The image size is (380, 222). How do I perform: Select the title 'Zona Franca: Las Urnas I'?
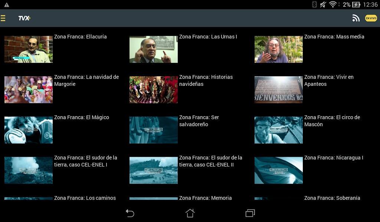click(x=208, y=37)
